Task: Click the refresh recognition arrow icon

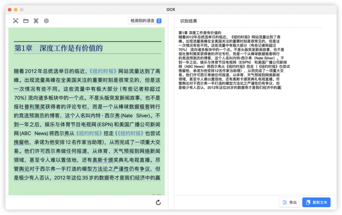Action: (x=158, y=202)
